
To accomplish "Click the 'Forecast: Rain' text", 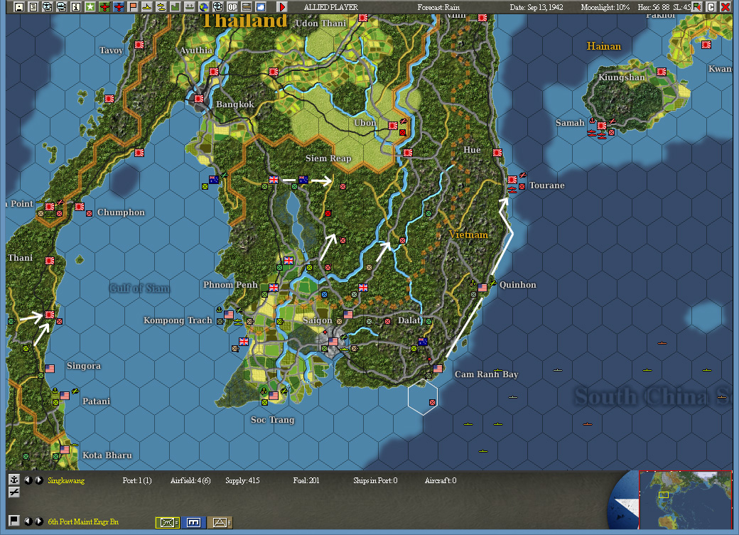I will (438, 7).
